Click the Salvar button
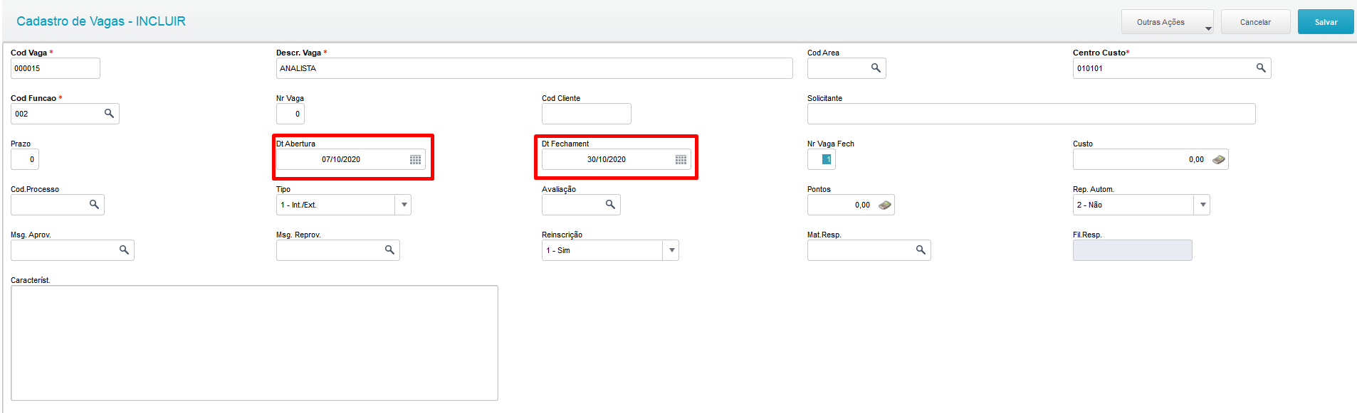The height and width of the screenshot is (413, 1357). coord(1326,22)
